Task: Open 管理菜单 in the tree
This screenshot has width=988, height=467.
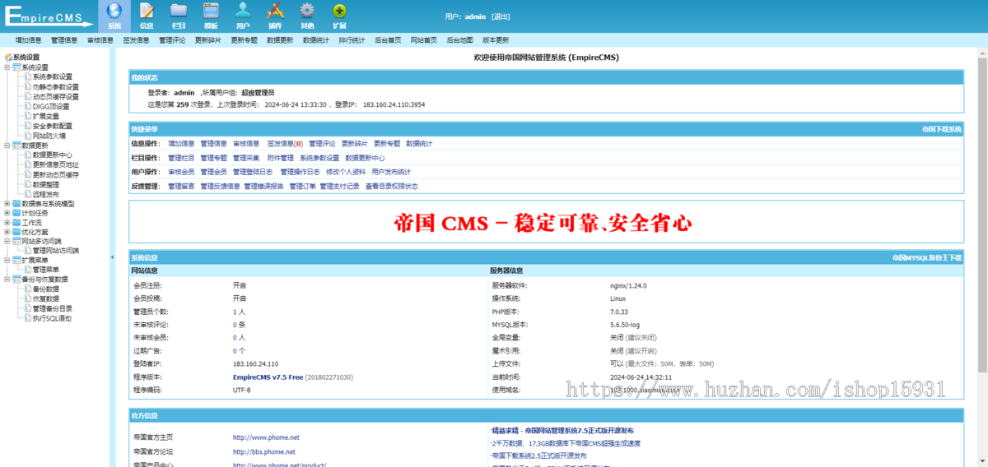Action: [x=46, y=270]
